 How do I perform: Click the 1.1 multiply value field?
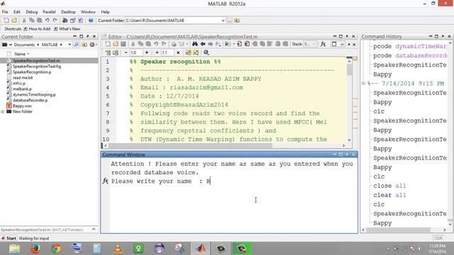(x=167, y=52)
